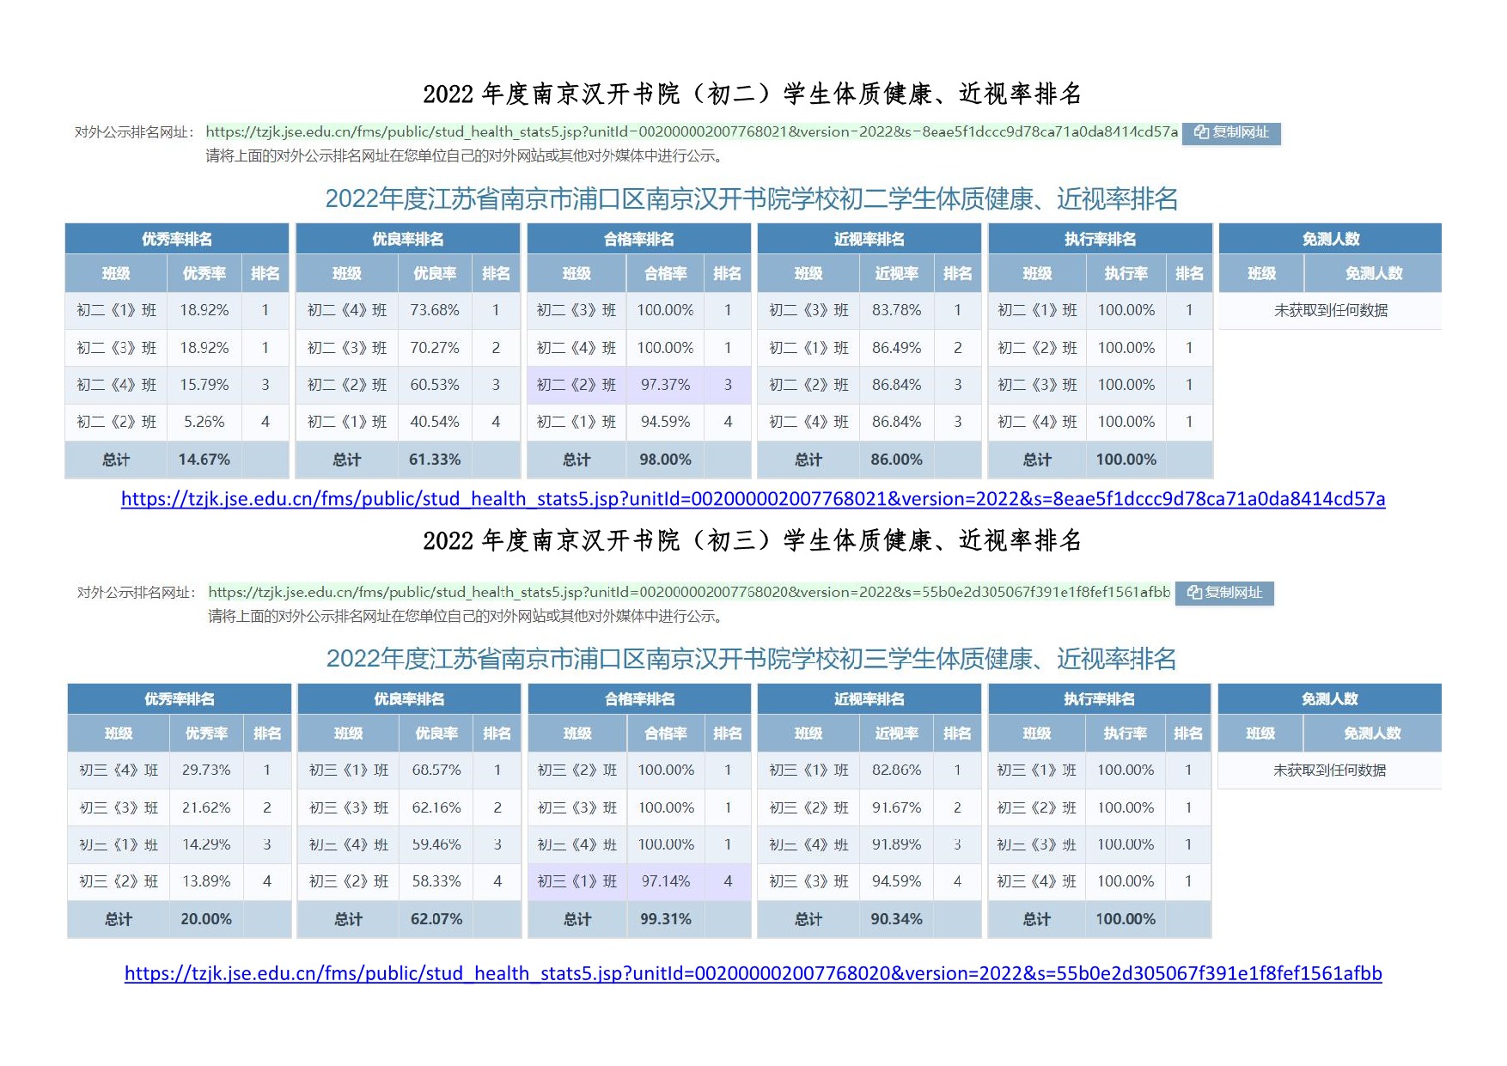Click the 合格率排名 header in the 初三 table

click(x=639, y=698)
